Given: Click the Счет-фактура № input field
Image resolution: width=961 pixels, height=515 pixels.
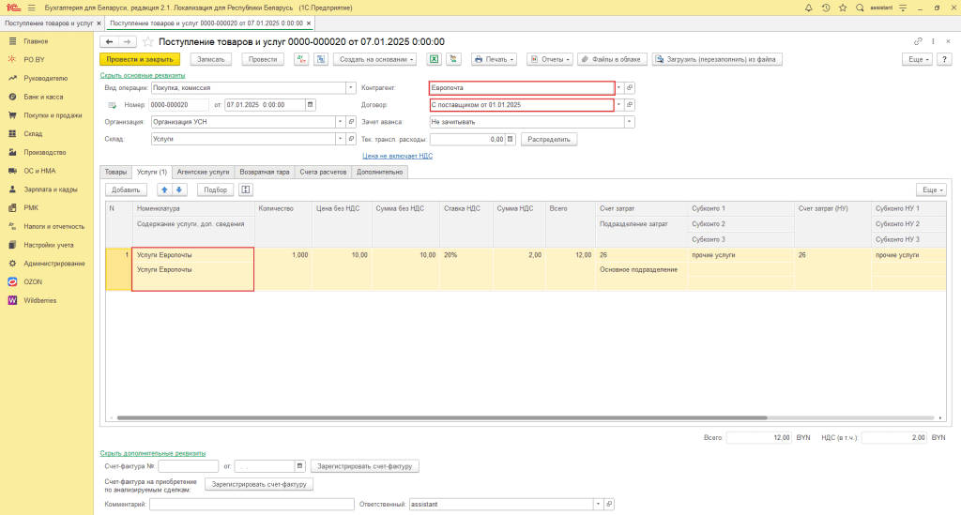Looking at the screenshot, I should click(188, 466).
